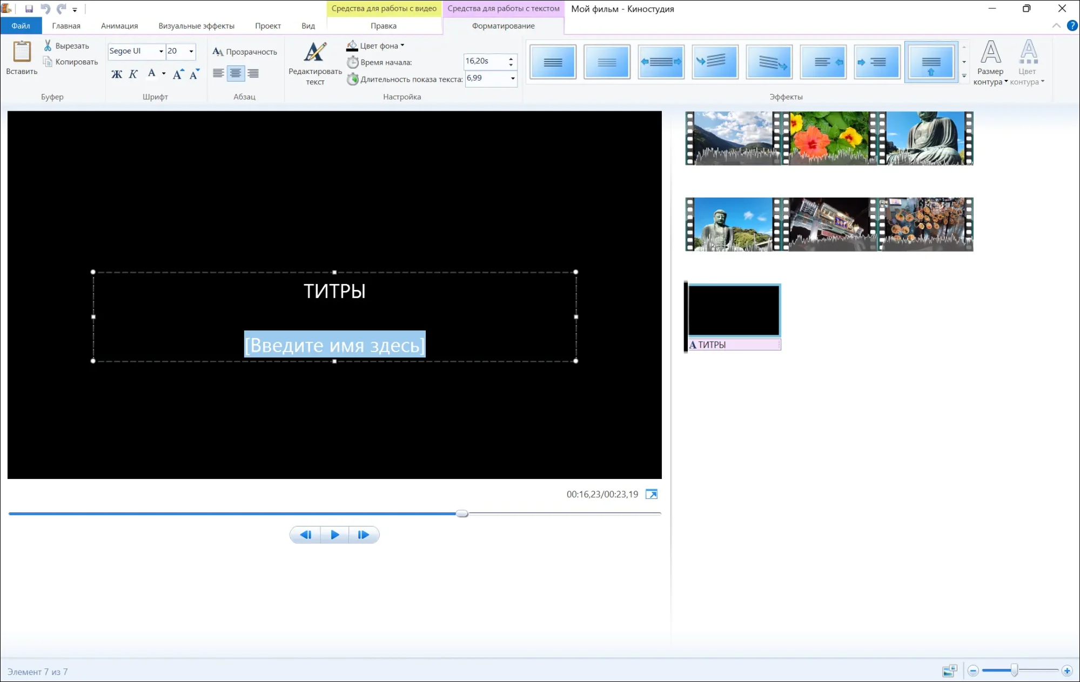Image resolution: width=1080 pixels, height=682 pixels.
Task: Open font color dropdown arrow
Action: coord(164,73)
